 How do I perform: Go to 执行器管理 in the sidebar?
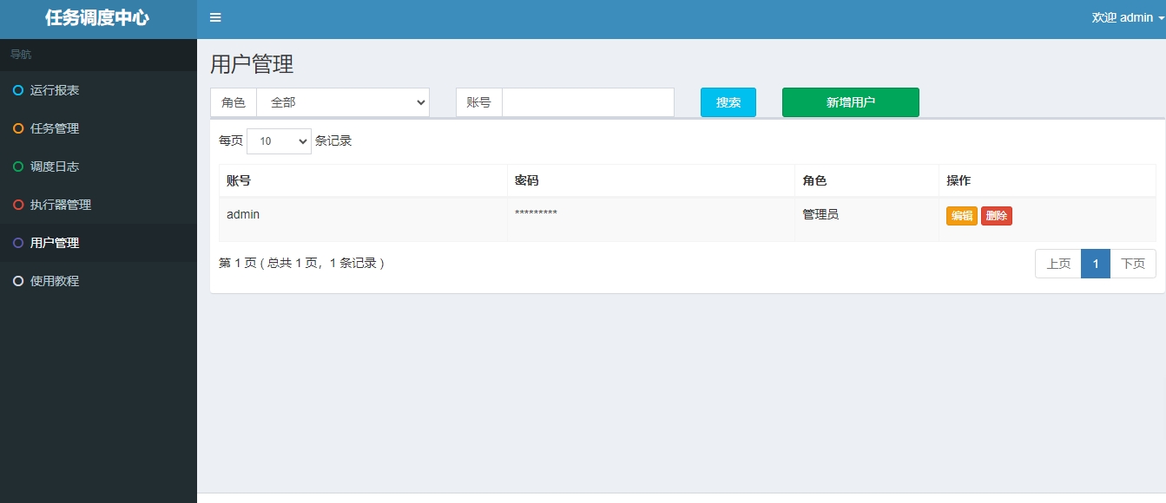tap(61, 205)
